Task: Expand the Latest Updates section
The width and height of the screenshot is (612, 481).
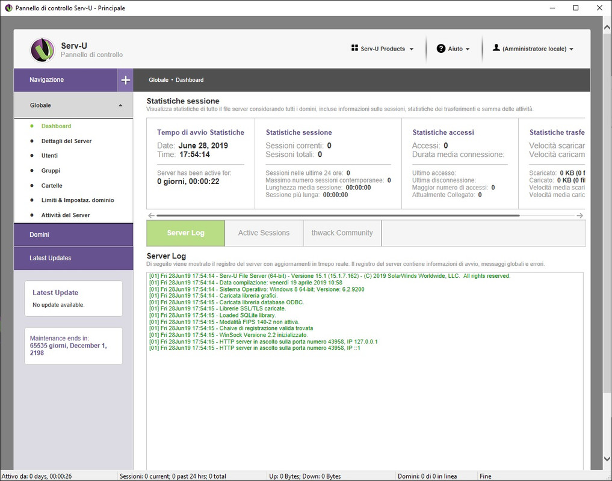Action: tap(73, 259)
